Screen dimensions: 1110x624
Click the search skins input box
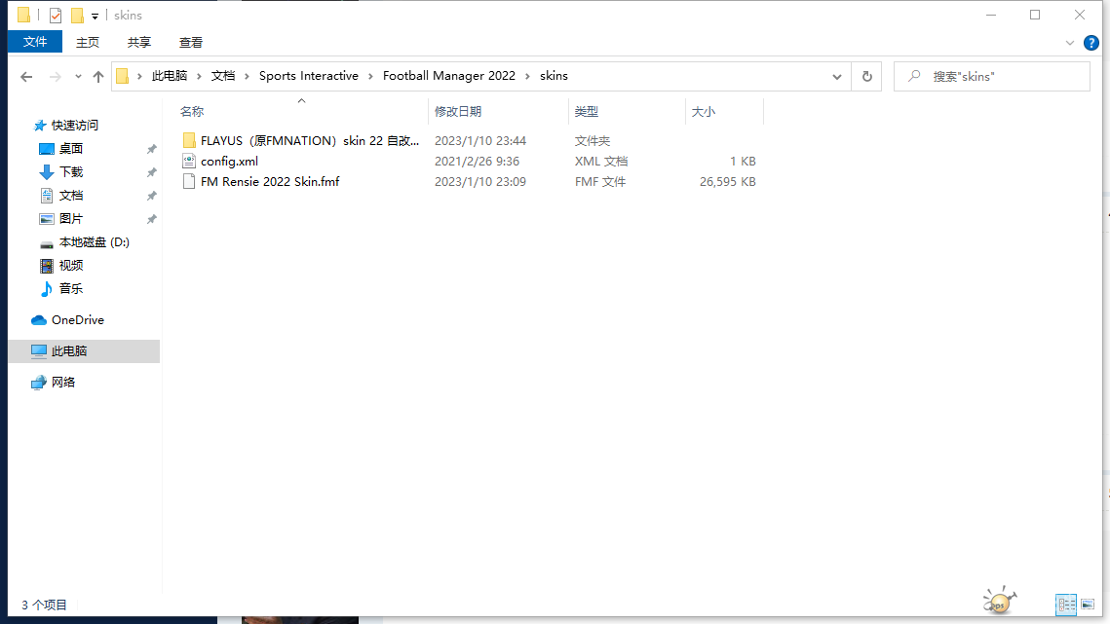tap(992, 76)
